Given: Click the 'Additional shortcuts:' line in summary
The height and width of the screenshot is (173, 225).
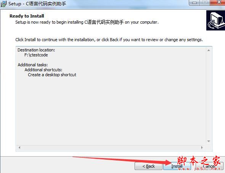Looking at the screenshot, I should pyautogui.click(x=43, y=70).
